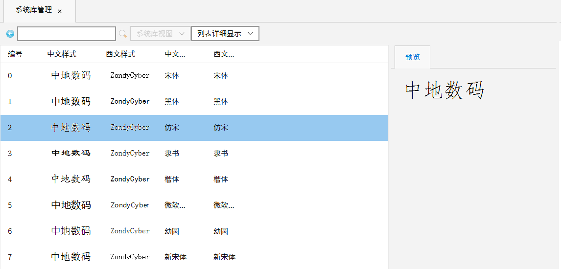Click 微软... in the Chinese font column
561x269 pixels.
click(175, 205)
